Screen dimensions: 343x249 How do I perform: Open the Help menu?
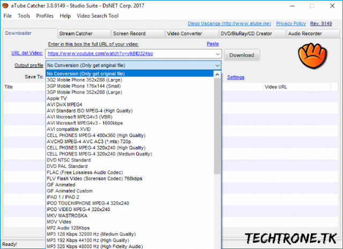click(x=65, y=16)
